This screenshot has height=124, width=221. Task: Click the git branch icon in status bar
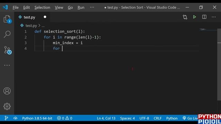(x=6, y=118)
